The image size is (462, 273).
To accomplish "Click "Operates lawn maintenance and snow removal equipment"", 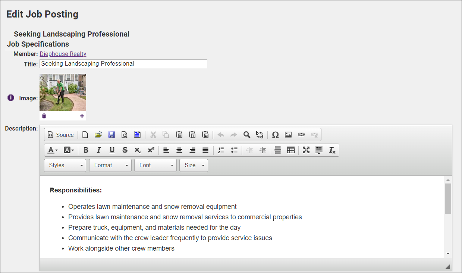I will 153,207.
